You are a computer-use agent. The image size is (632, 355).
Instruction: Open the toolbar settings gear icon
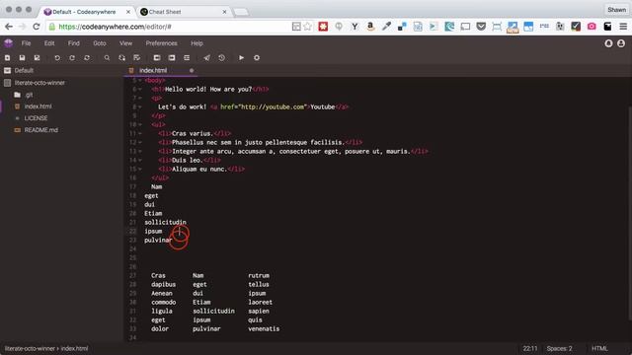tap(257, 58)
